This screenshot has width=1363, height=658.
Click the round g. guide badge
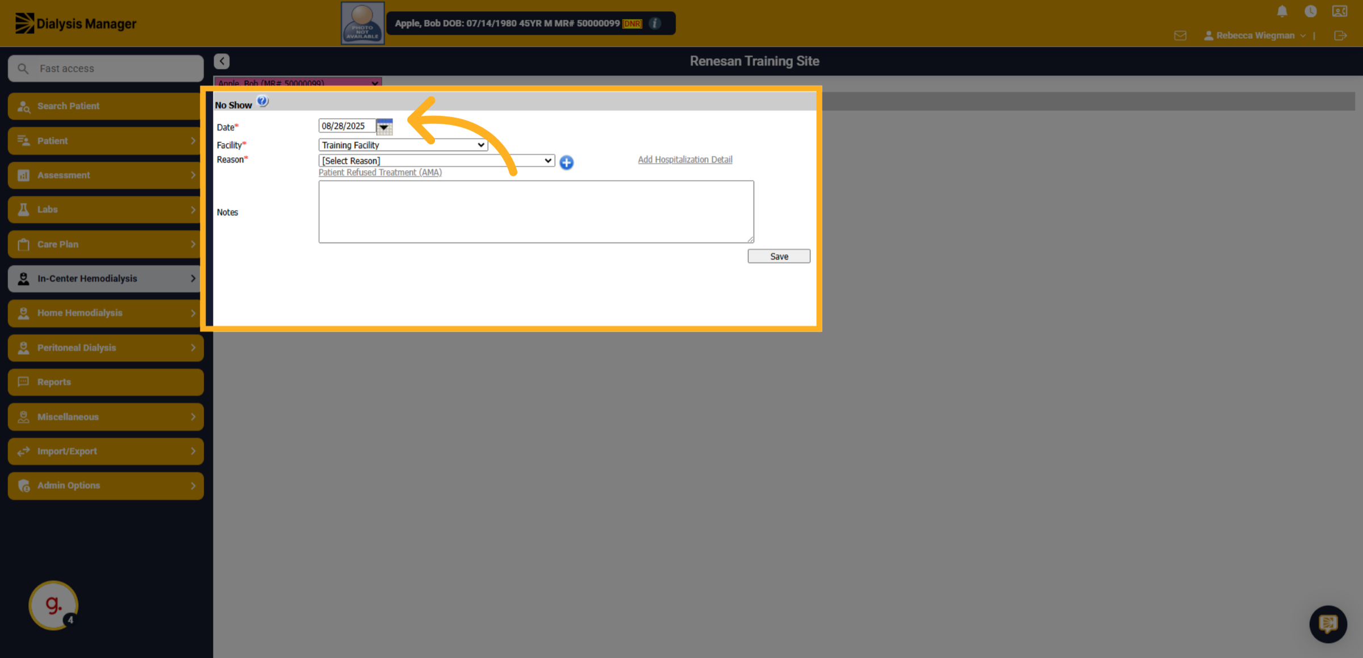(x=53, y=605)
